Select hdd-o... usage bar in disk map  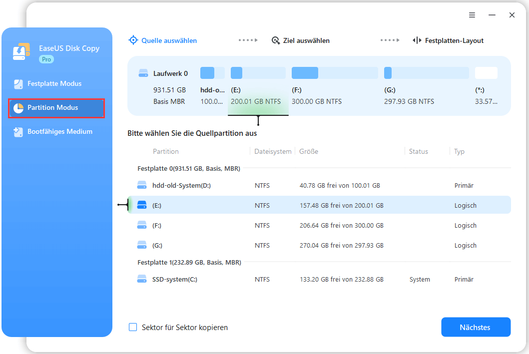pyautogui.click(x=212, y=73)
